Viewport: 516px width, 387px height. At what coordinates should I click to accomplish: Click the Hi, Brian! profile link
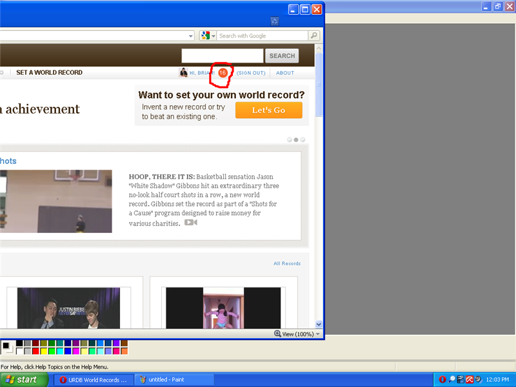tap(202, 73)
